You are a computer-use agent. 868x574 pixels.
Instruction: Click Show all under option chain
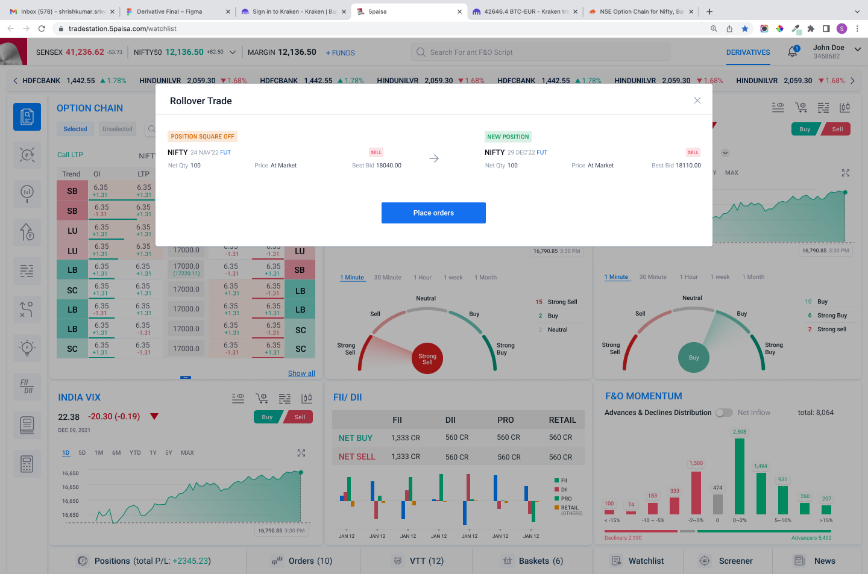301,373
